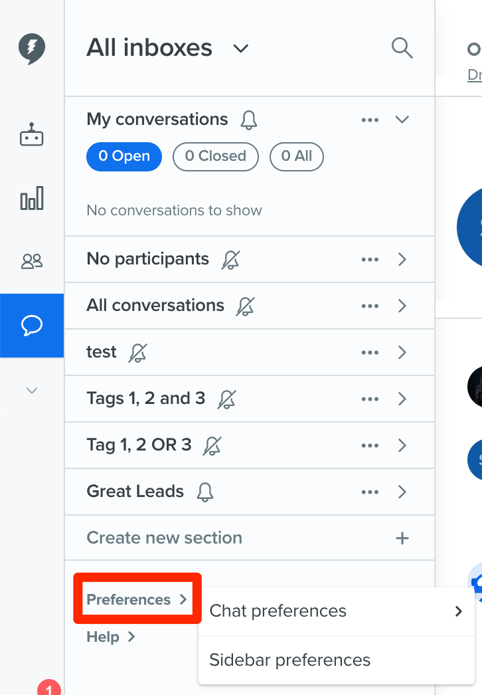
Task: Open My conversations more options dots
Action: [x=370, y=120]
